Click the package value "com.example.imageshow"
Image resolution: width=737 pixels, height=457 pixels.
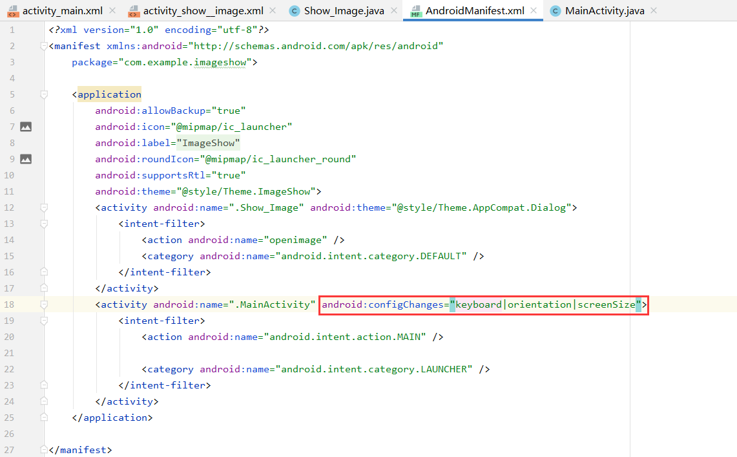185,63
